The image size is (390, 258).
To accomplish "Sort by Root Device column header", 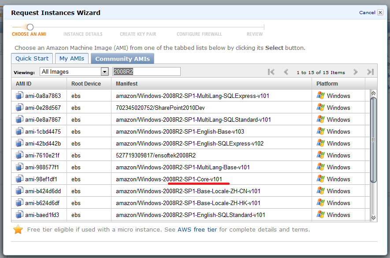I will 89,84.
